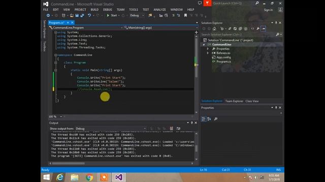This screenshot has height=182, width=325.
Task: Click the Find in Files toolbar icon
Action: 150,16
